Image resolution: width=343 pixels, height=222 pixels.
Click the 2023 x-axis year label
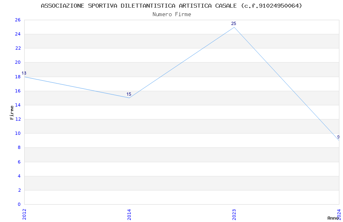click(x=234, y=214)
